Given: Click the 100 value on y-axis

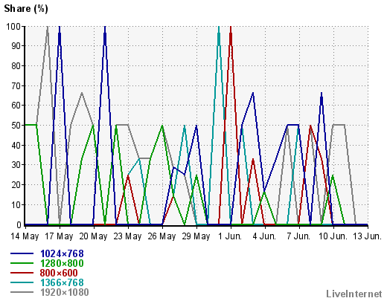Looking at the screenshot, I should (13, 26).
